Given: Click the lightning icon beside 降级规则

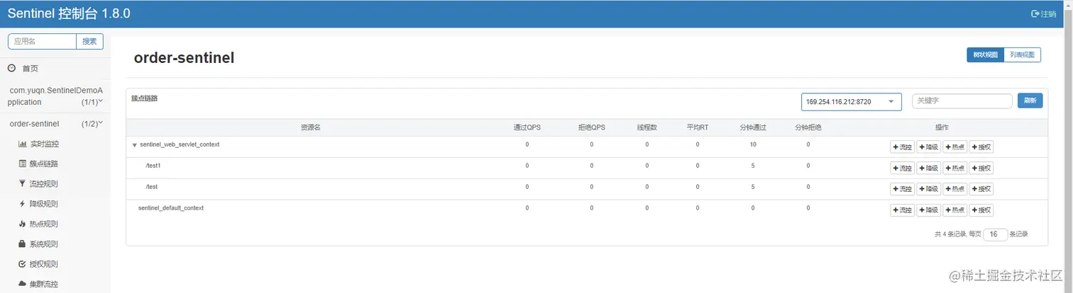Looking at the screenshot, I should tap(22, 204).
